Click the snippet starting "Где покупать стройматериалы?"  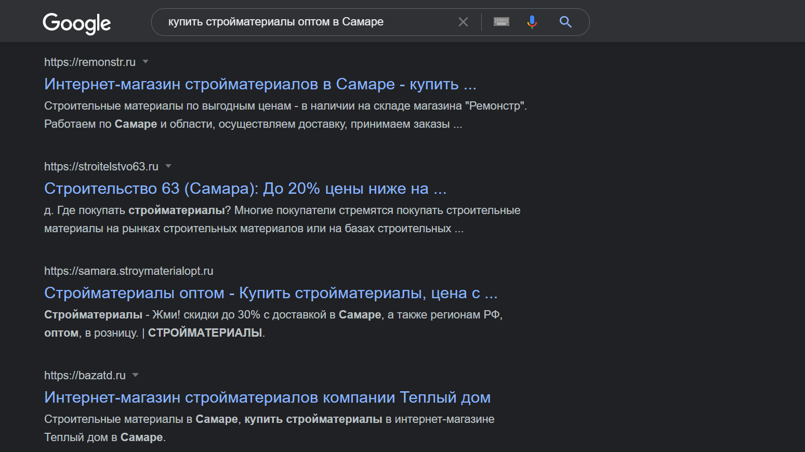282,219
